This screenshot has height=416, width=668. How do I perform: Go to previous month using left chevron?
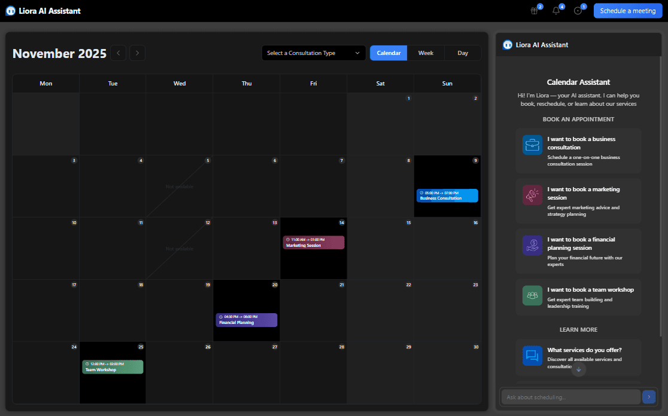tap(119, 53)
